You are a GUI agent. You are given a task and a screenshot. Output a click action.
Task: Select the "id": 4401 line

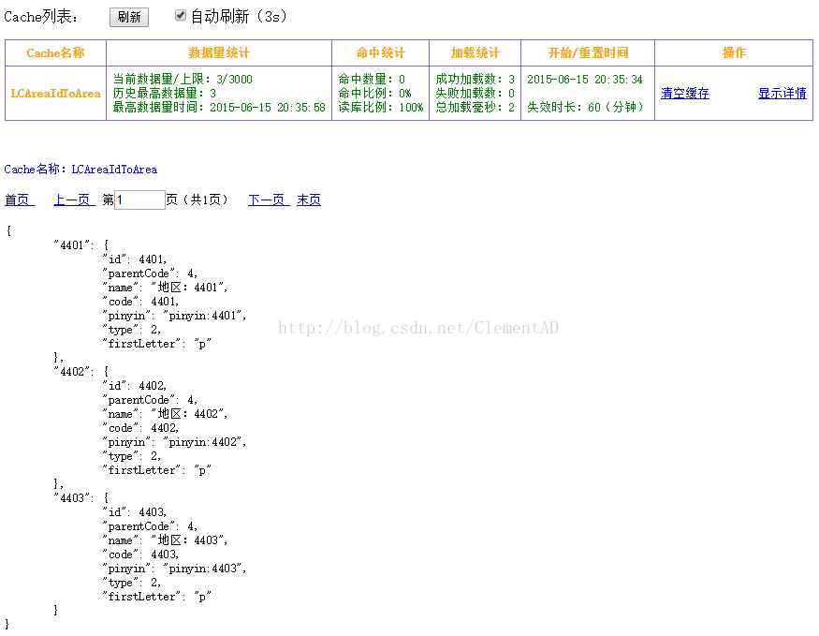[135, 259]
